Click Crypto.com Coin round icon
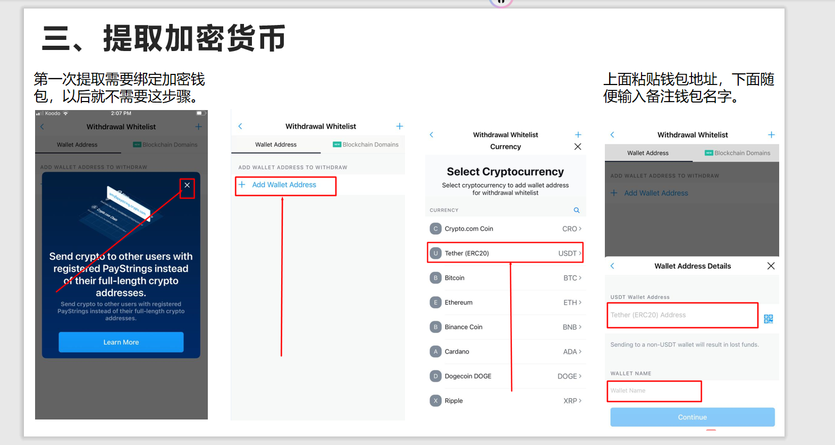 (436, 229)
